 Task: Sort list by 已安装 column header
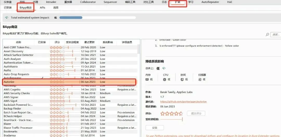click(42, 42)
